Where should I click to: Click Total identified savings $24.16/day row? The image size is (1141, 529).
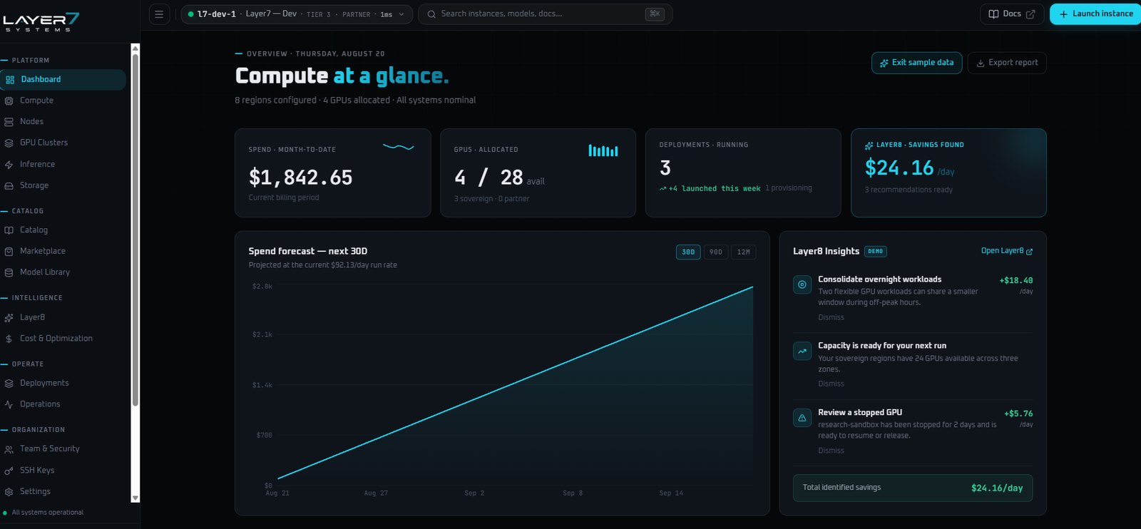click(x=913, y=488)
